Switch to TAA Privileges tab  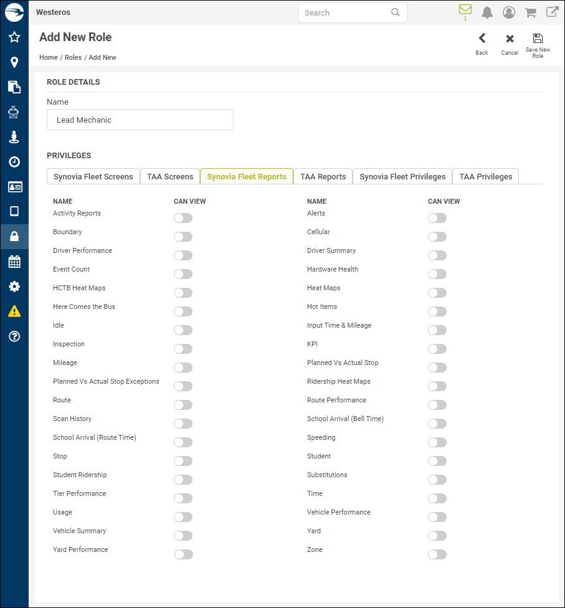(485, 176)
